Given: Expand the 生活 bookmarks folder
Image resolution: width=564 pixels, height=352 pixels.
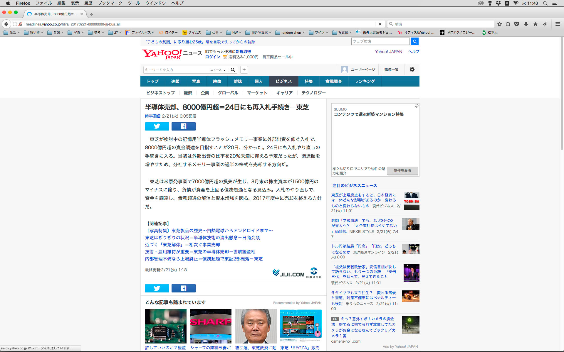Looking at the screenshot, I should [x=12, y=33].
